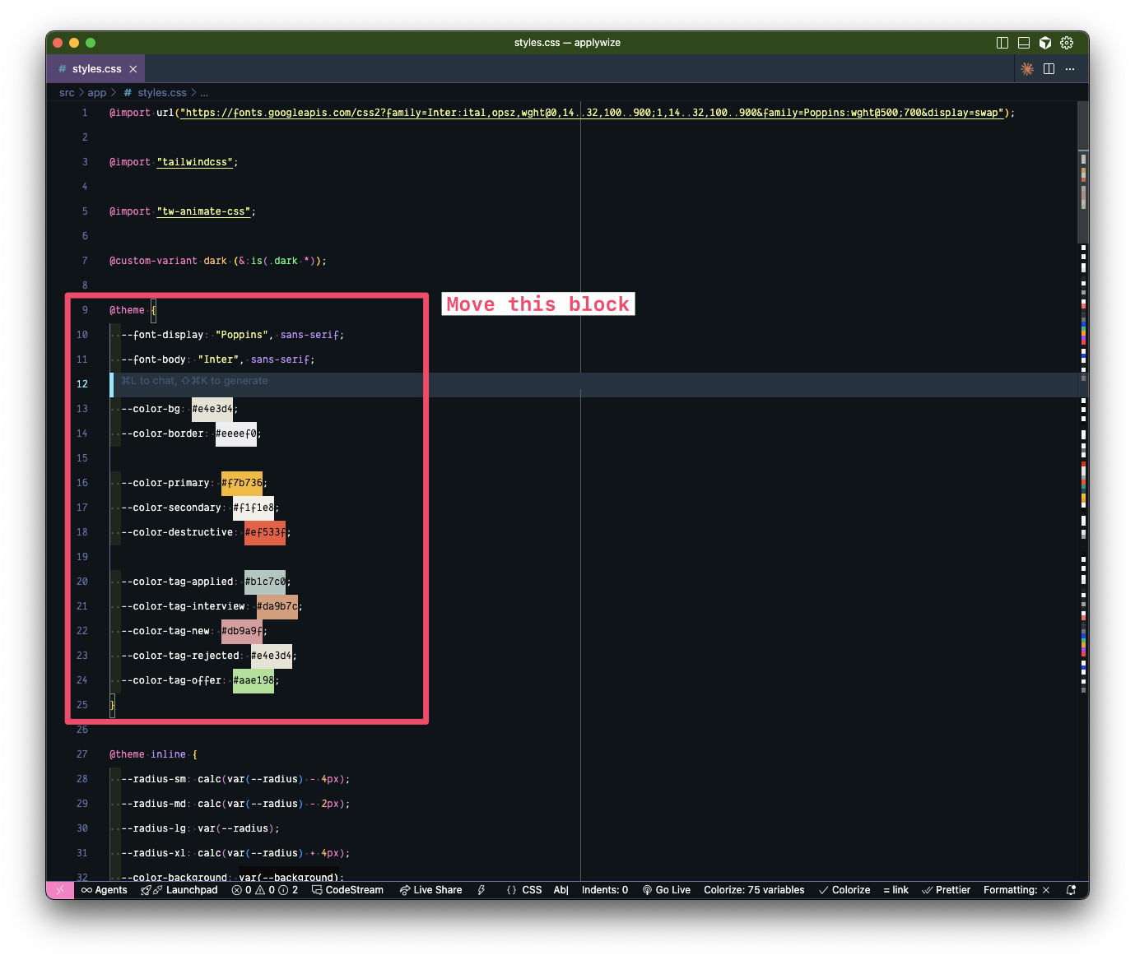Click the CodeStream icon in the status bar

pyautogui.click(x=347, y=889)
